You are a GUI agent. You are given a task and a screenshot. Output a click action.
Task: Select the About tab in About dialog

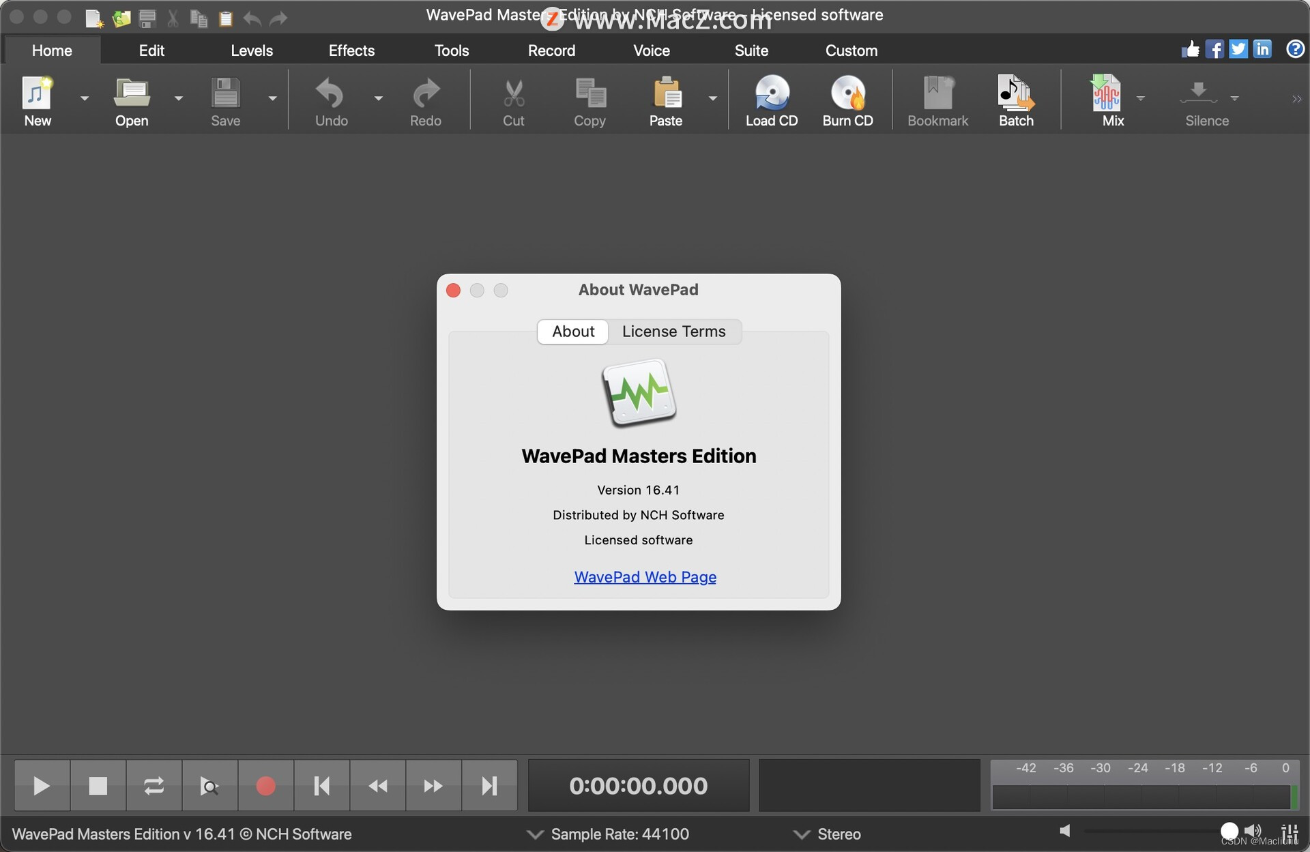[573, 332]
